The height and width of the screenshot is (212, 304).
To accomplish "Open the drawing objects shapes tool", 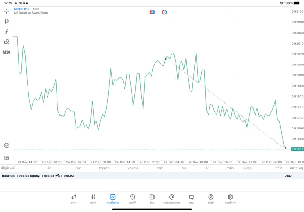I will [7, 42].
